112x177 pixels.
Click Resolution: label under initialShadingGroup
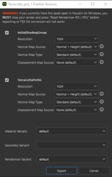pos(25,39)
